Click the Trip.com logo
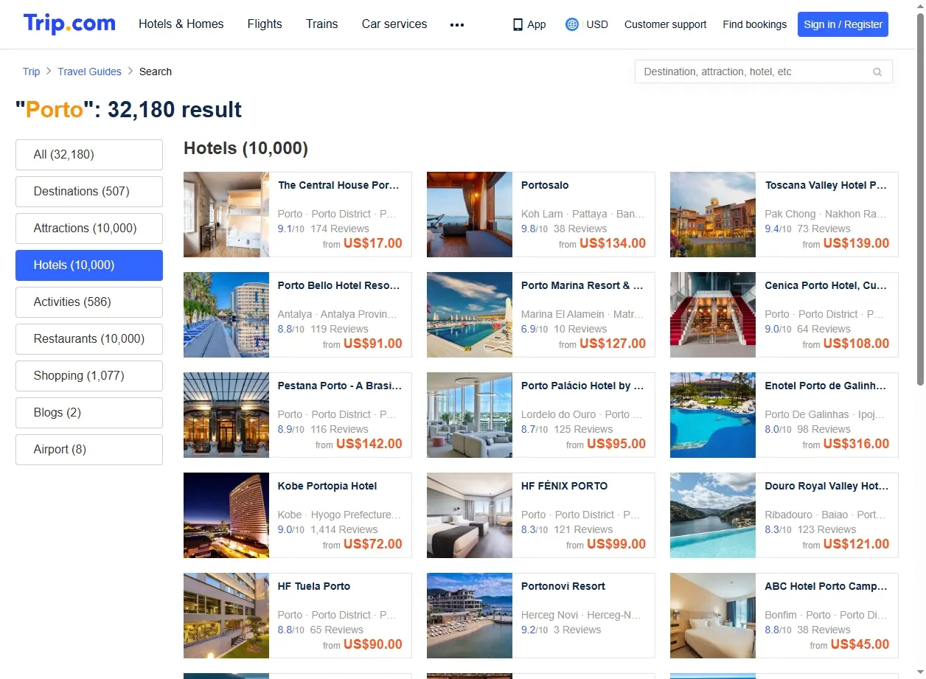 [x=69, y=24]
